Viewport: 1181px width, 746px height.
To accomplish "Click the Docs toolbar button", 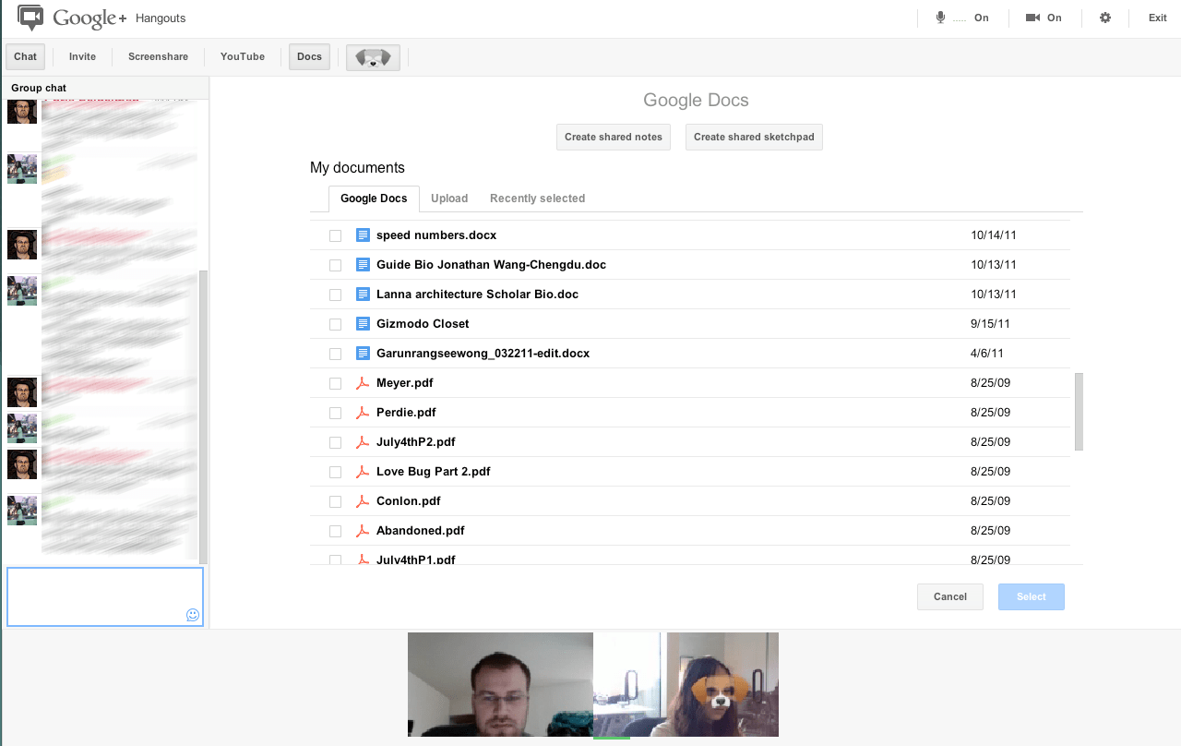I will point(309,57).
